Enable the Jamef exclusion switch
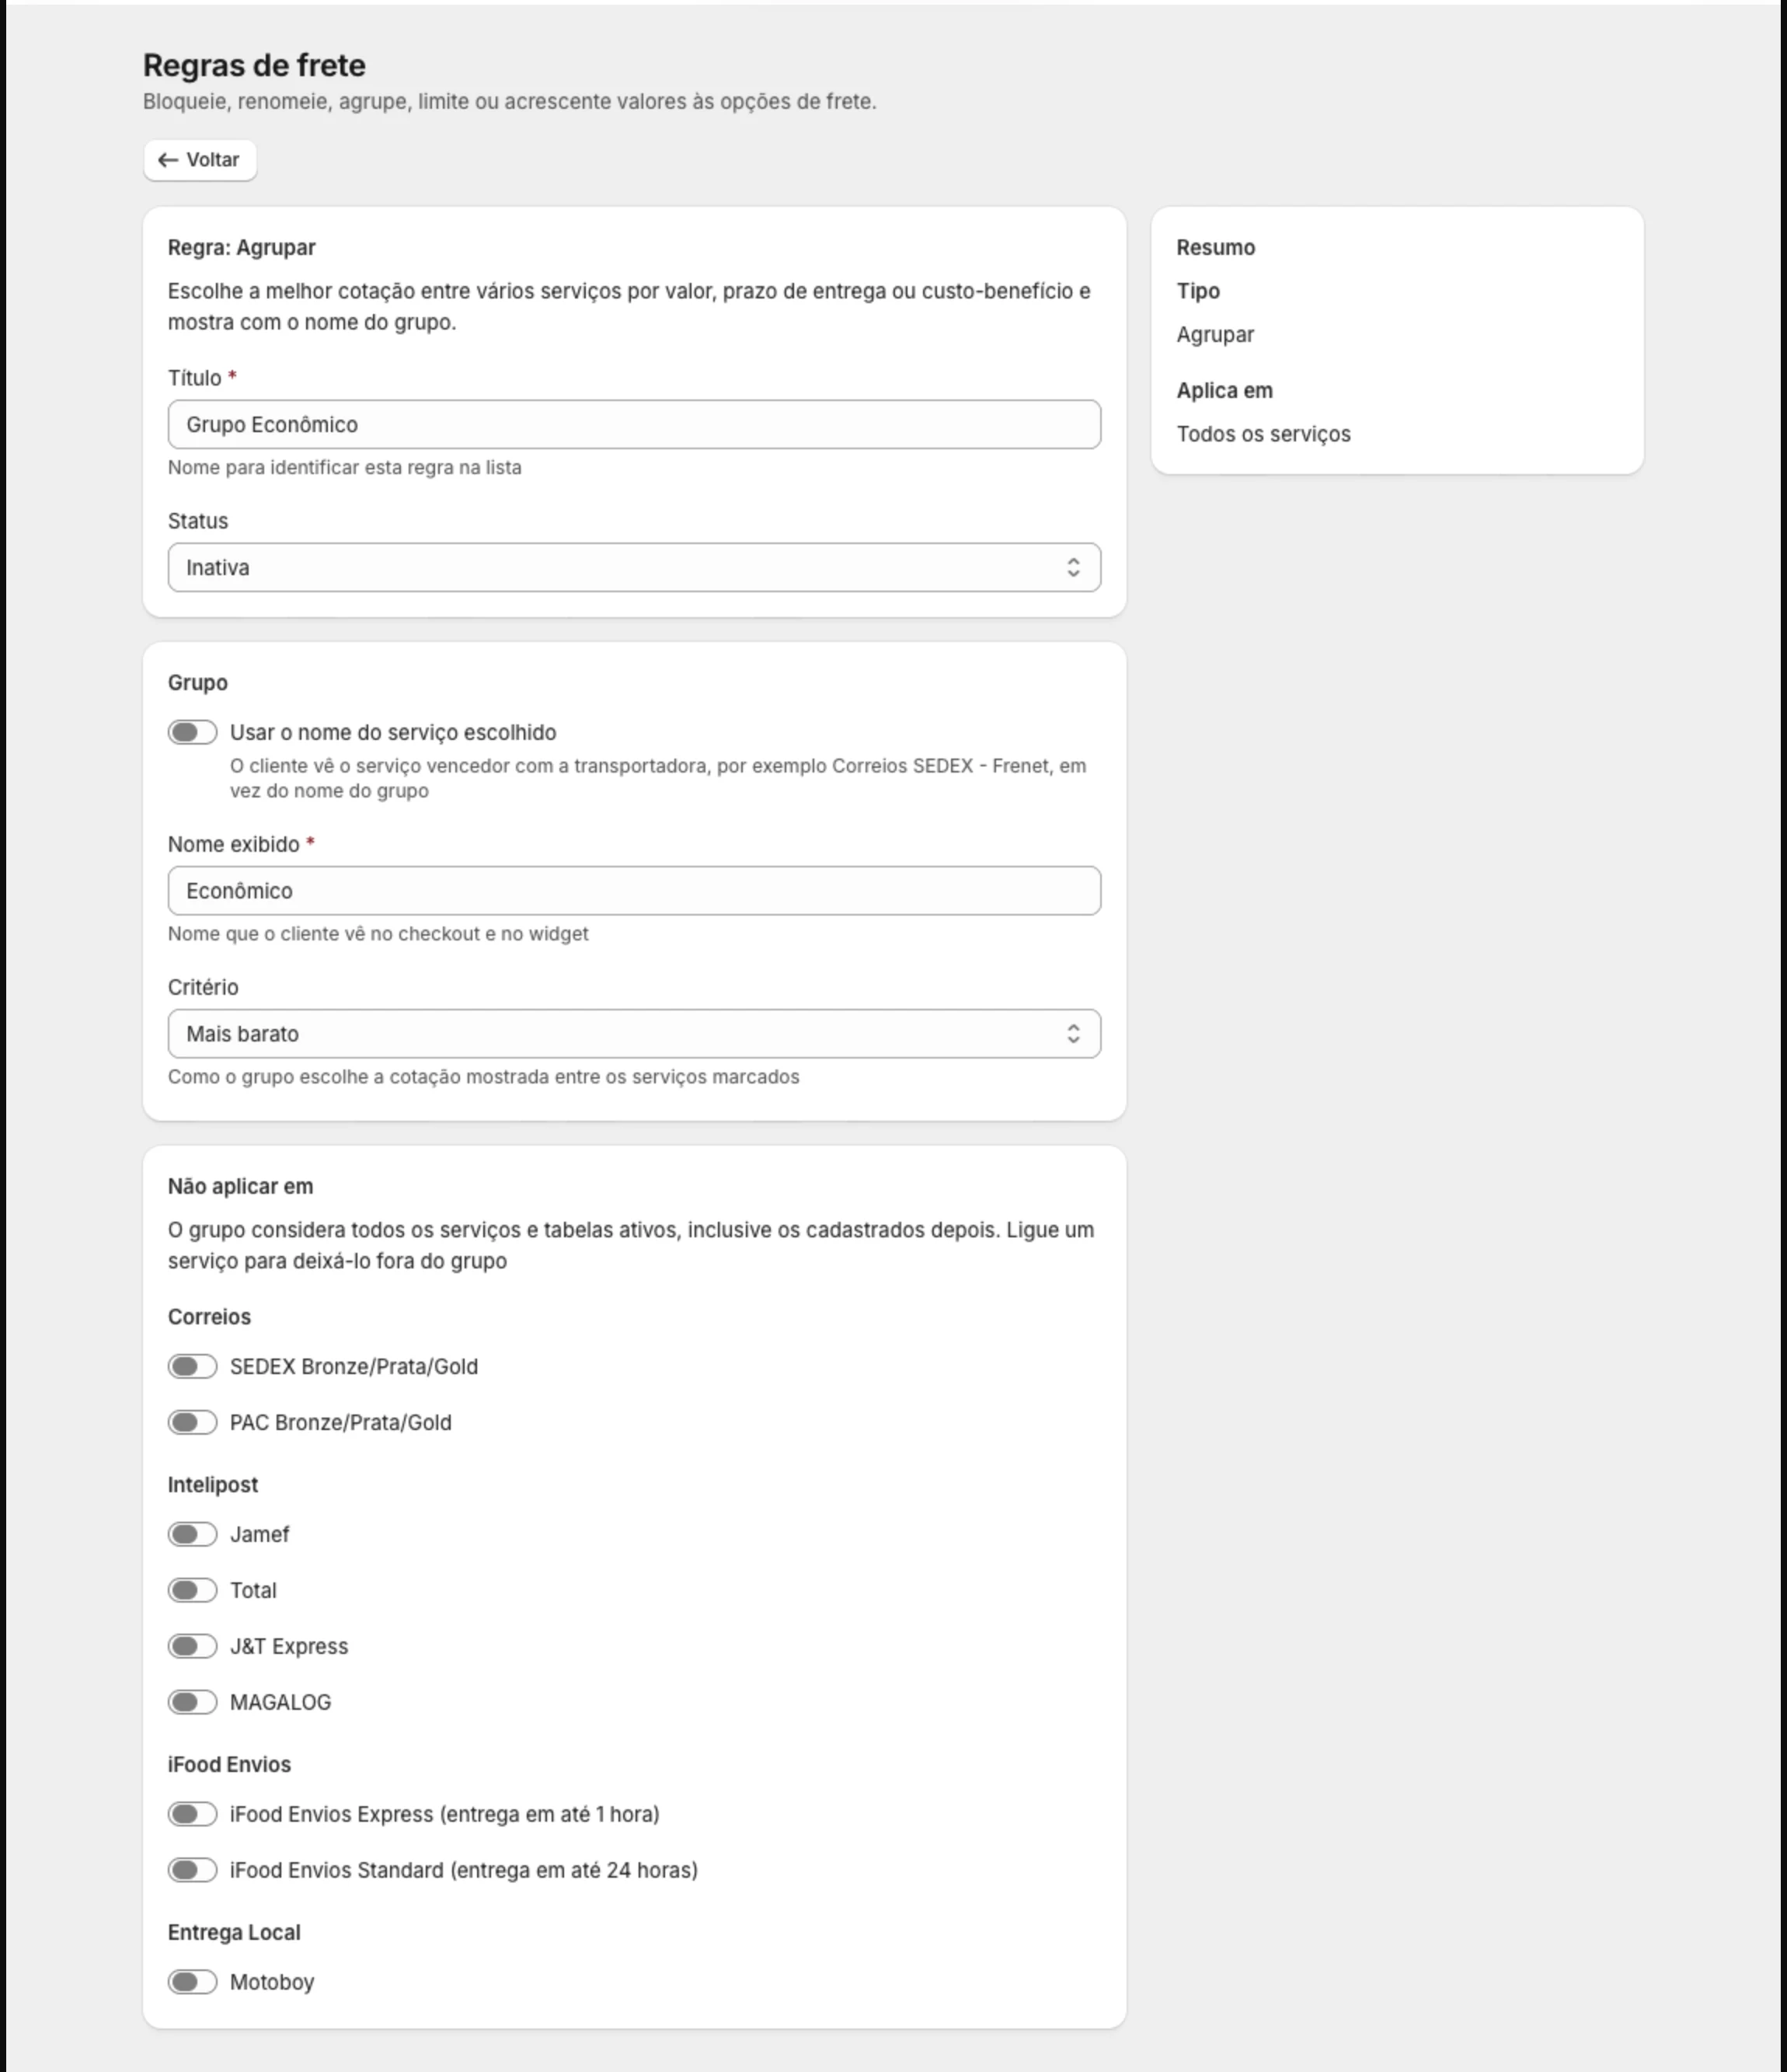The height and width of the screenshot is (2072, 1787). click(193, 1535)
